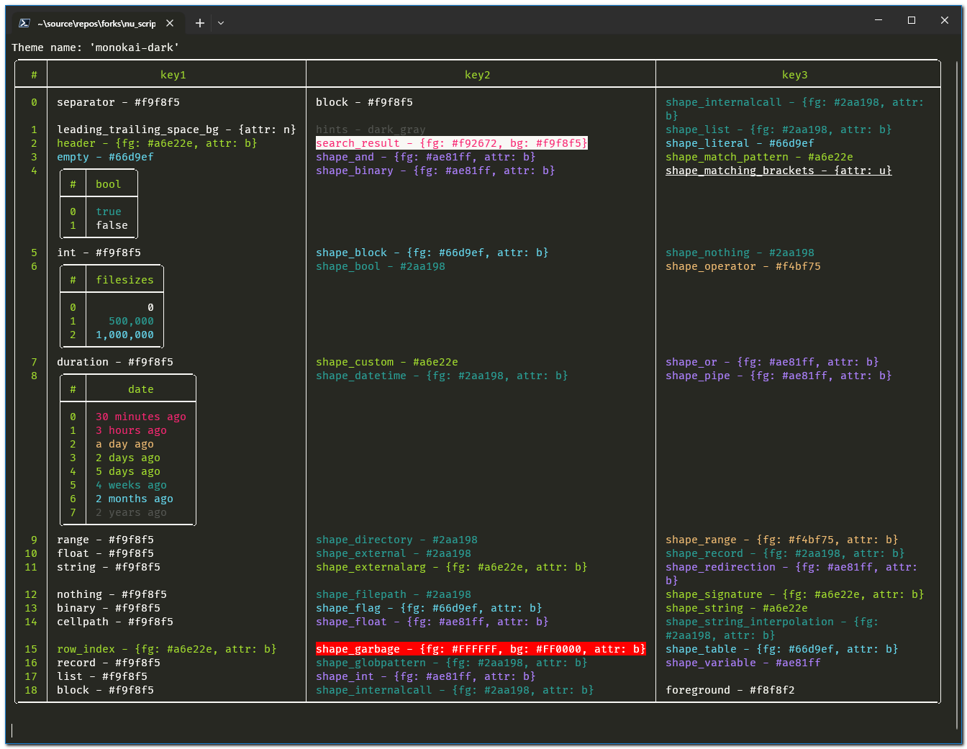Click 'range - #f9f8f5' text
The image size is (967, 749).
click(106, 540)
